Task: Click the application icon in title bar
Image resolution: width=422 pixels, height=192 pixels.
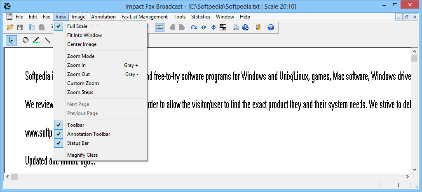Action: [x=7, y=6]
